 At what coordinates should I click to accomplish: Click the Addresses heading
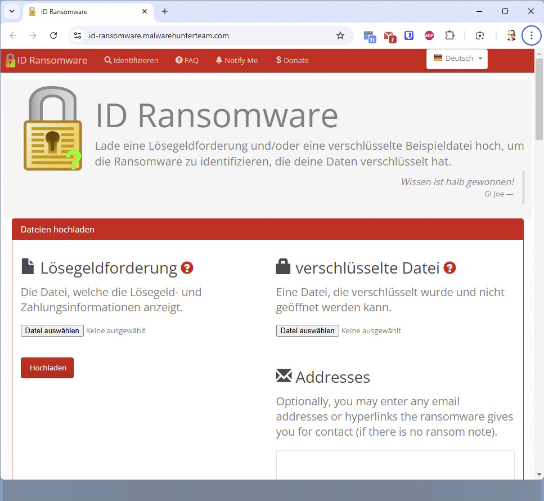point(332,377)
